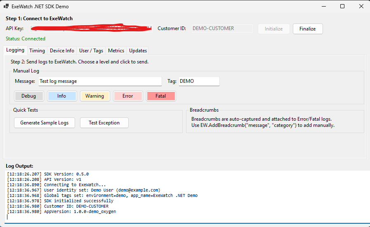The height and width of the screenshot is (227, 370).
Task: Click the 'Status: Connected' label
Action: point(26,39)
